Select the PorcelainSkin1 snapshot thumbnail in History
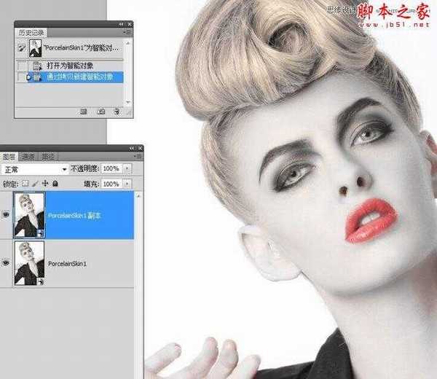The height and width of the screenshot is (379, 437). pyautogui.click(x=36, y=48)
